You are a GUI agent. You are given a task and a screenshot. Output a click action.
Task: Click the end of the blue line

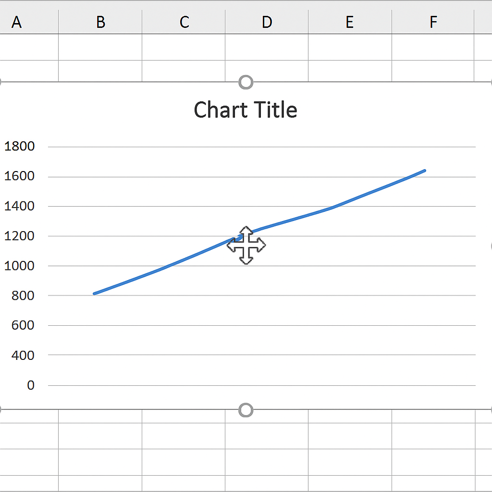pos(424,171)
